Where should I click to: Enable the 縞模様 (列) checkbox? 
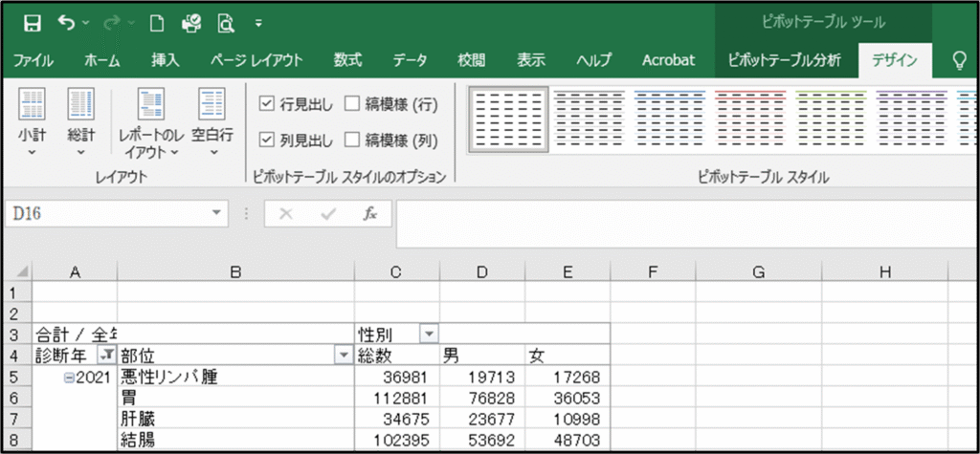click(x=351, y=141)
